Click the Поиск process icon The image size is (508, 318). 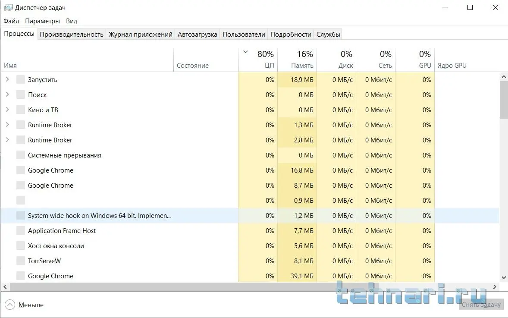(21, 94)
